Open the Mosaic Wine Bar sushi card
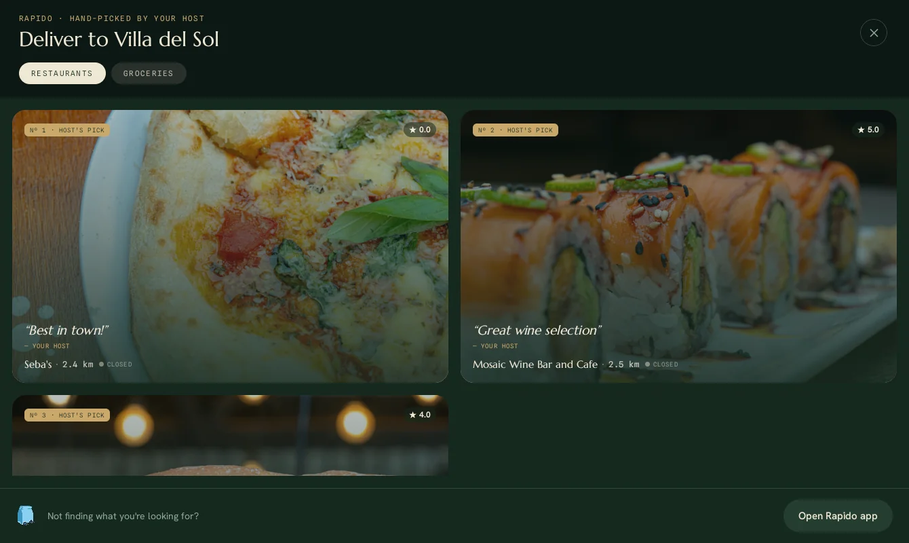 click(x=678, y=246)
